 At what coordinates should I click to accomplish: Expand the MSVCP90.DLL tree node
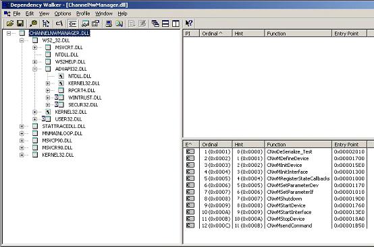22,141
